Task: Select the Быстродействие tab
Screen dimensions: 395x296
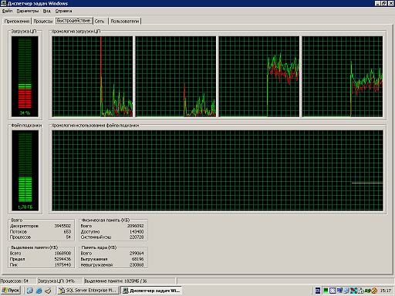Action: tap(73, 21)
